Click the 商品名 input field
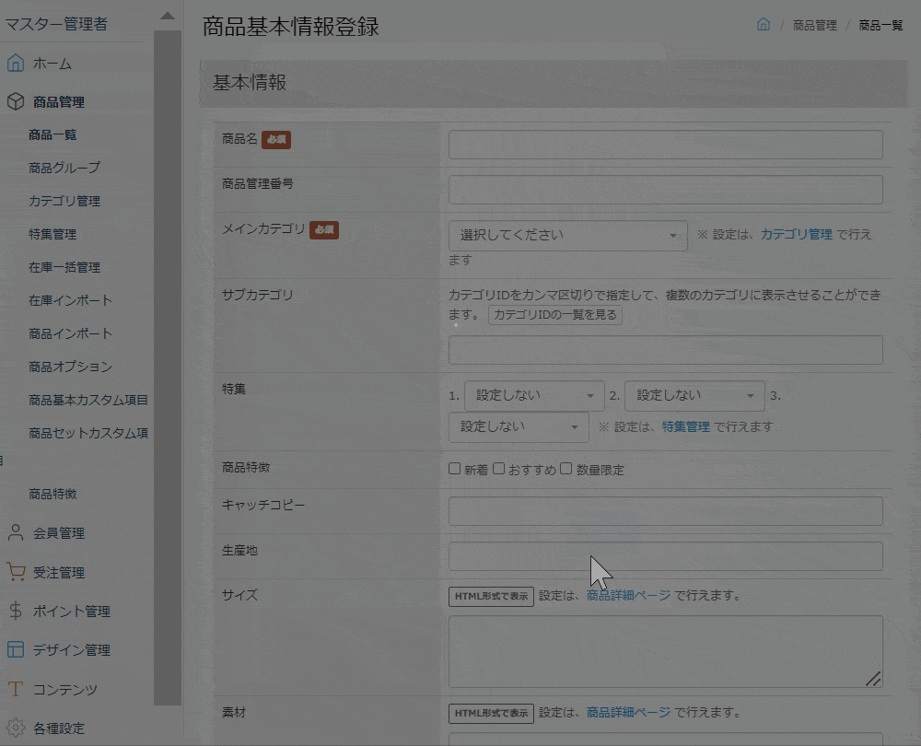The width and height of the screenshot is (921, 746). 666,145
